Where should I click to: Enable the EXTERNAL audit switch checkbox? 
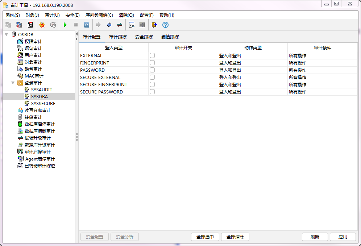click(152, 55)
